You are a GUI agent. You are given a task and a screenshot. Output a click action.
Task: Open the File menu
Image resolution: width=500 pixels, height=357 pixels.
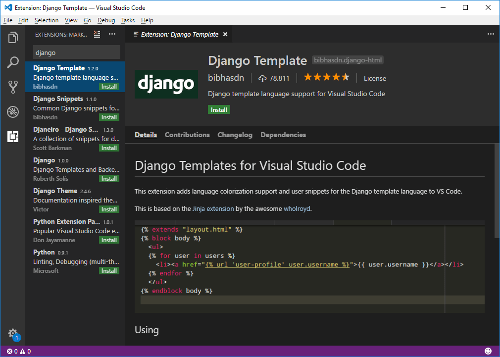coord(8,20)
